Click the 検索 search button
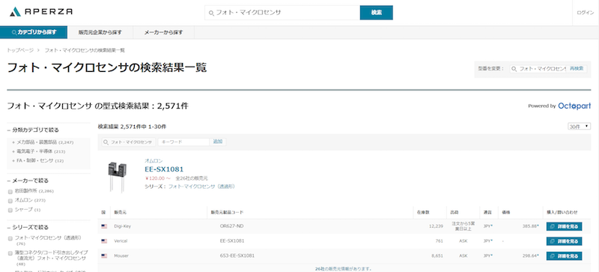This screenshot has width=599, height=272. coord(377,13)
